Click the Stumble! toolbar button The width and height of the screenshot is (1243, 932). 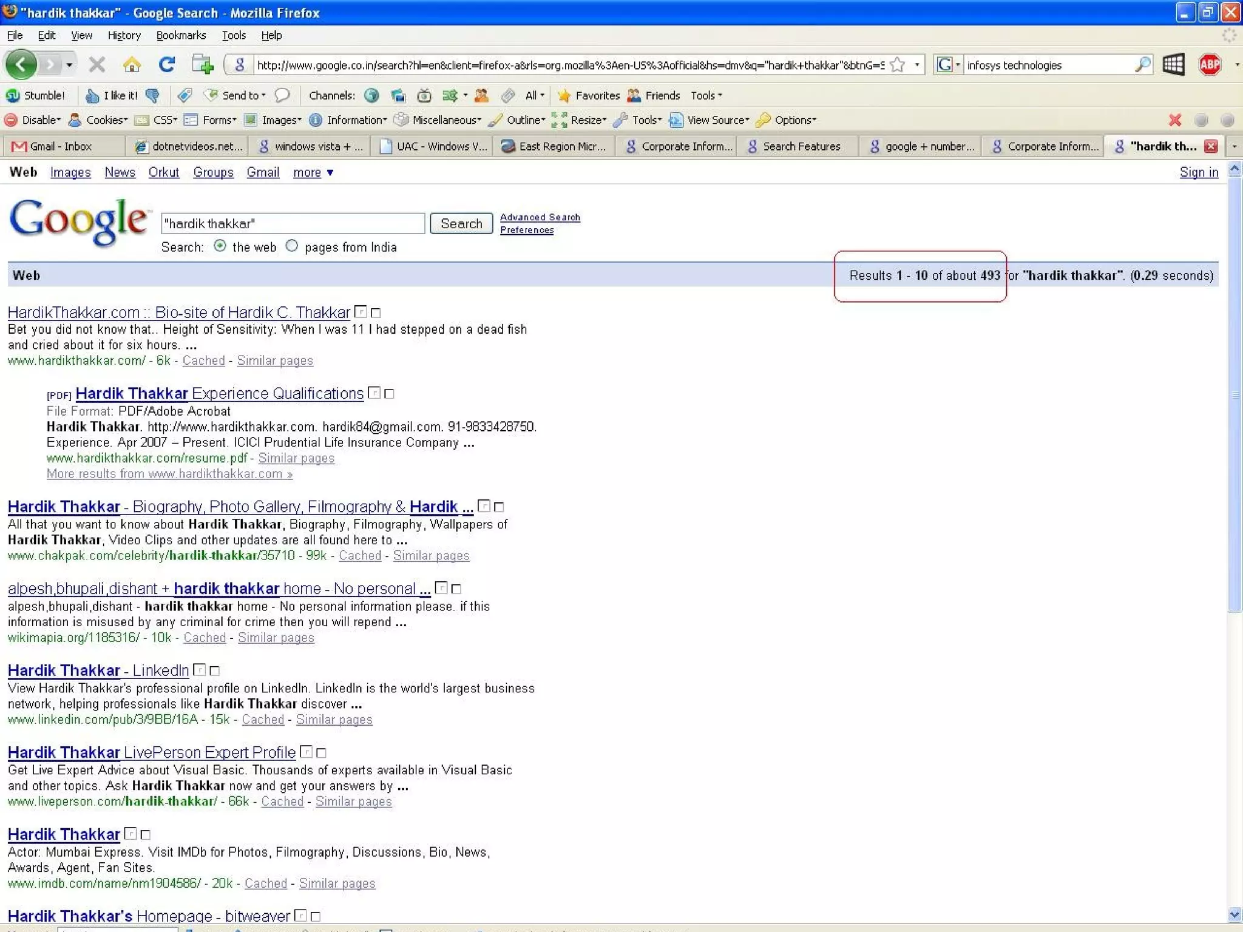[x=36, y=95]
